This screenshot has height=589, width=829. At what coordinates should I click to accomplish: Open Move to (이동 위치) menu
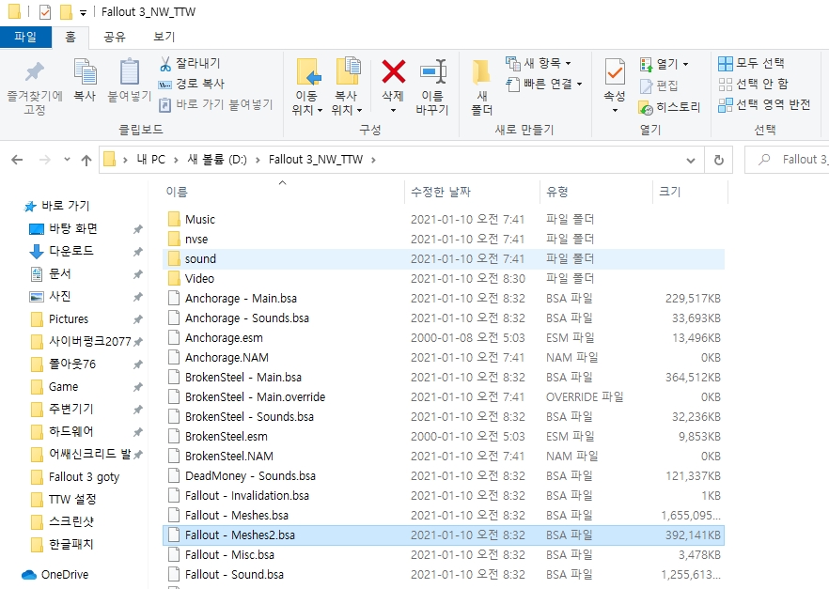pos(306,87)
